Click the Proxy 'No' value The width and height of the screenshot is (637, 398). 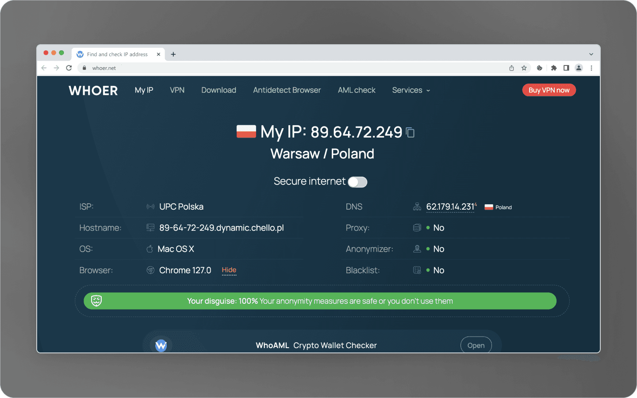(x=439, y=228)
